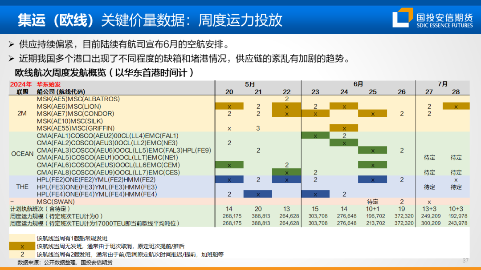The width and height of the screenshot is (481, 270).
Task: Click the SDIC Essence Futures logo icon
Action: [x=403, y=17]
